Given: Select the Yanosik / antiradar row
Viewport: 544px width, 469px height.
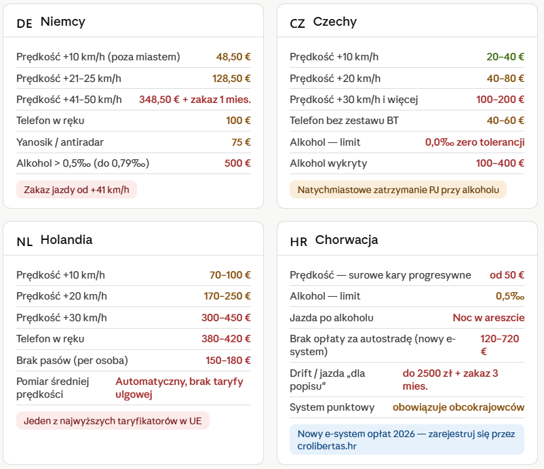Looking at the screenshot, I should 134,142.
